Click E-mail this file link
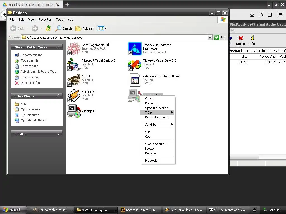Screen dimensions: 286x214 click(x=30, y=77)
